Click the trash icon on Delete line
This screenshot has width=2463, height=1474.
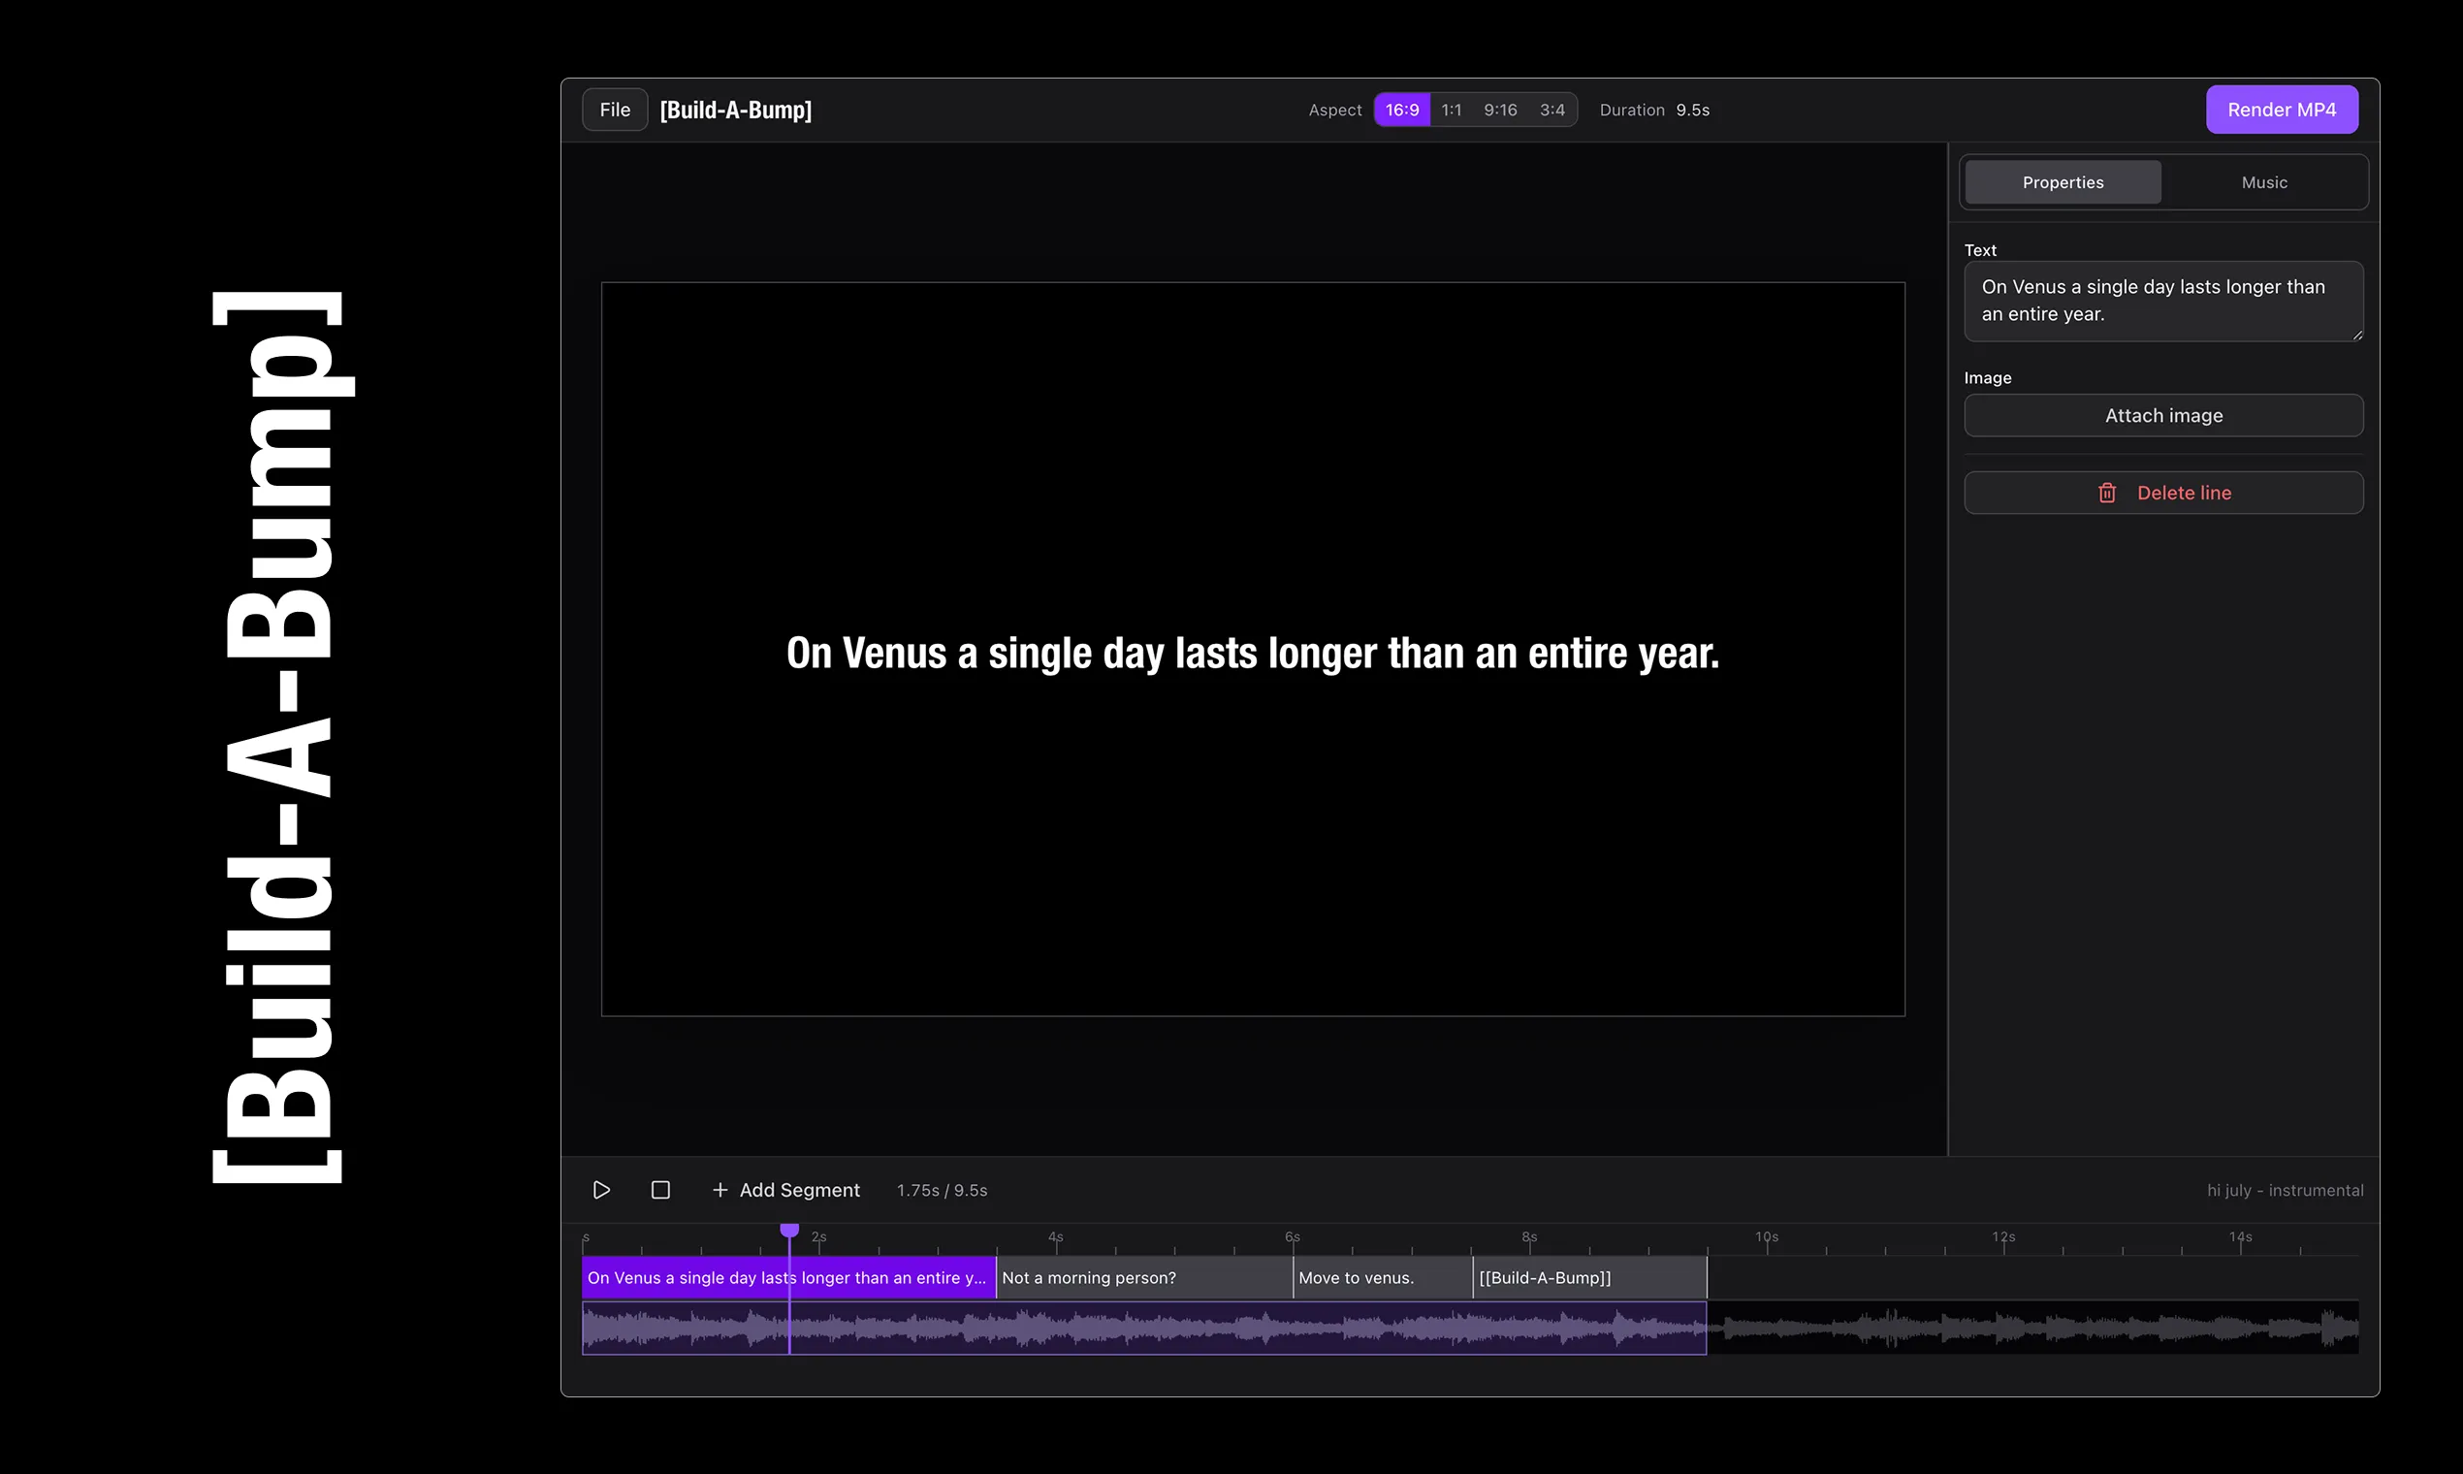pos(2106,493)
